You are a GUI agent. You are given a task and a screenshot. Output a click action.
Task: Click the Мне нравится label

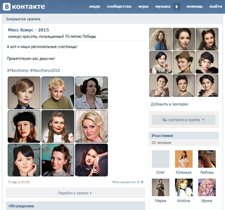(x=124, y=182)
